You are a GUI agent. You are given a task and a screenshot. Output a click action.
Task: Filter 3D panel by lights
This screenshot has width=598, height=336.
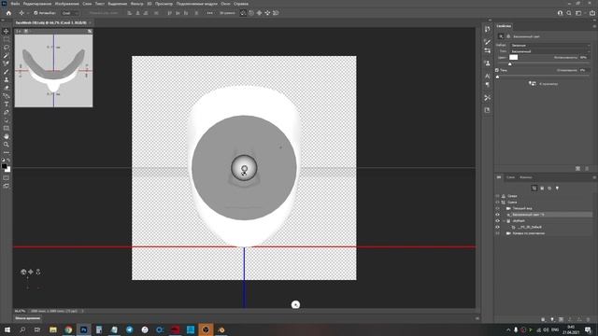557,189
